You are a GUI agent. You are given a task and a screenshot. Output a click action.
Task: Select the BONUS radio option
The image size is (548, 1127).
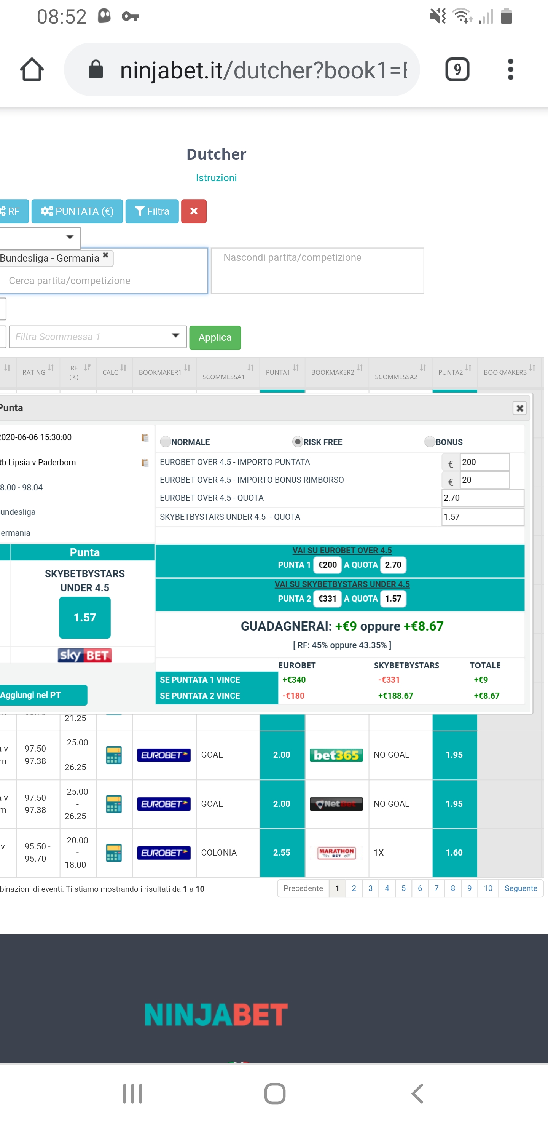(x=430, y=442)
